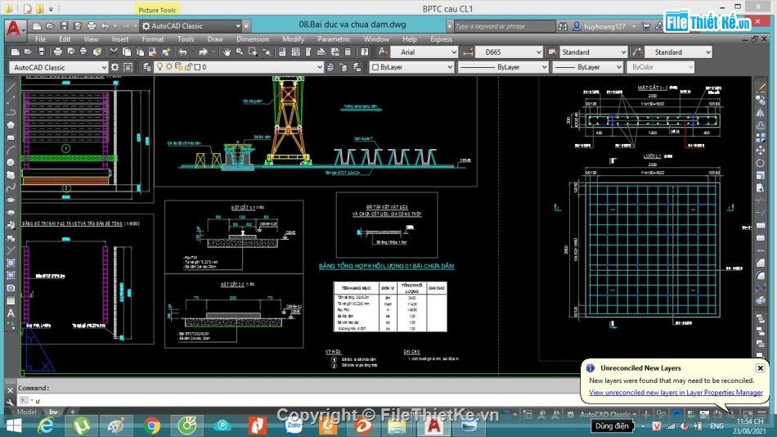This screenshot has width=777, height=437.
Task: Select the Line draw tool
Action: coord(11,88)
